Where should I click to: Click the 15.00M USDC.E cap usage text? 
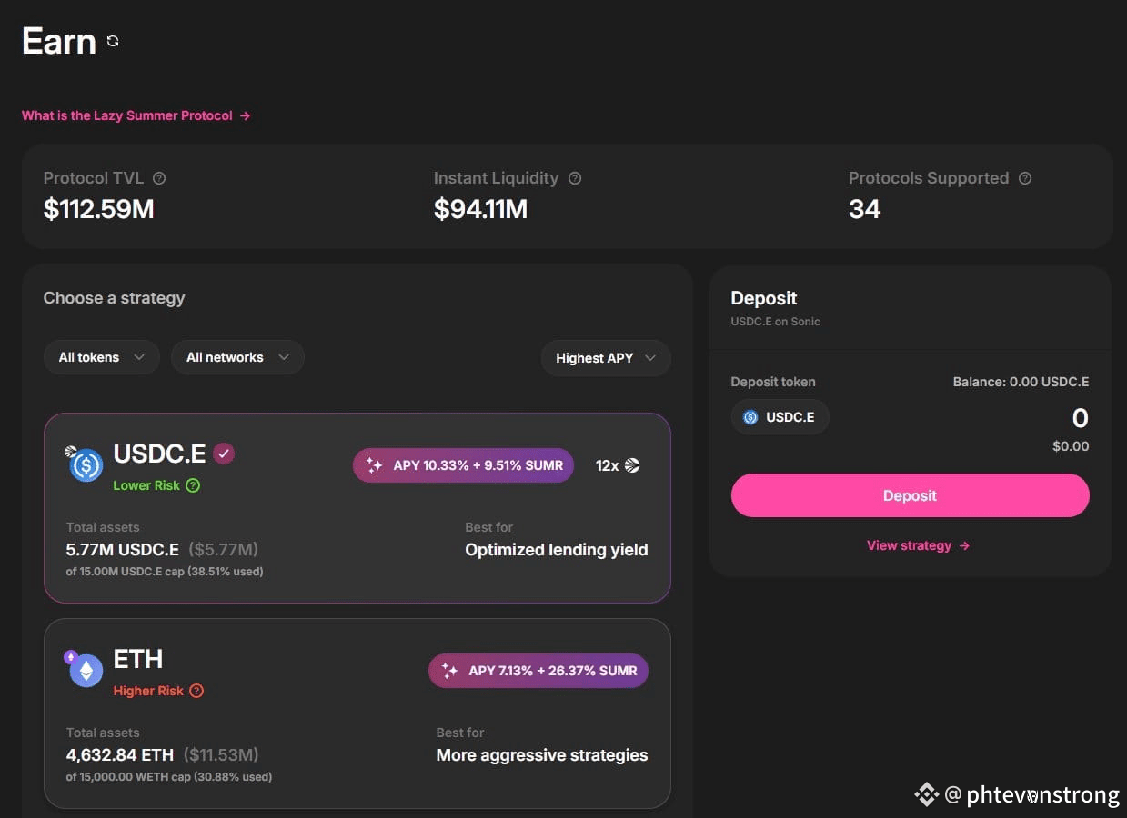pyautogui.click(x=165, y=572)
